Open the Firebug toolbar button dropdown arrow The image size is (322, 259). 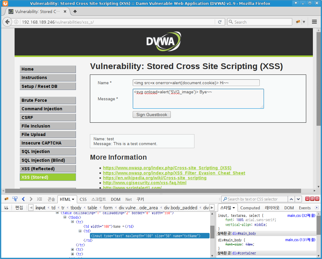tap(304, 22)
